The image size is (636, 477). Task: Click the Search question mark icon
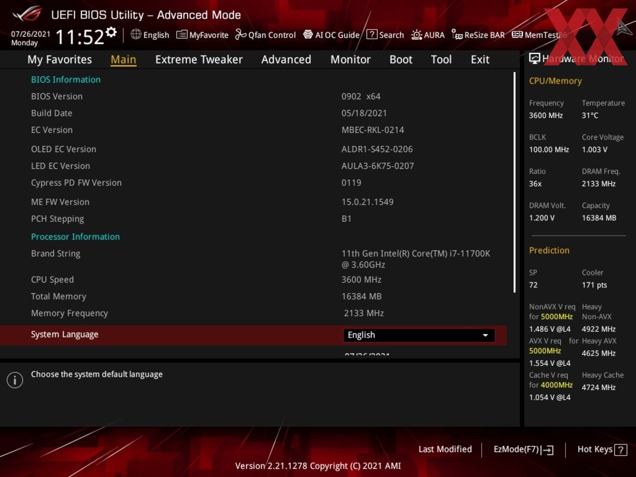pos(372,34)
